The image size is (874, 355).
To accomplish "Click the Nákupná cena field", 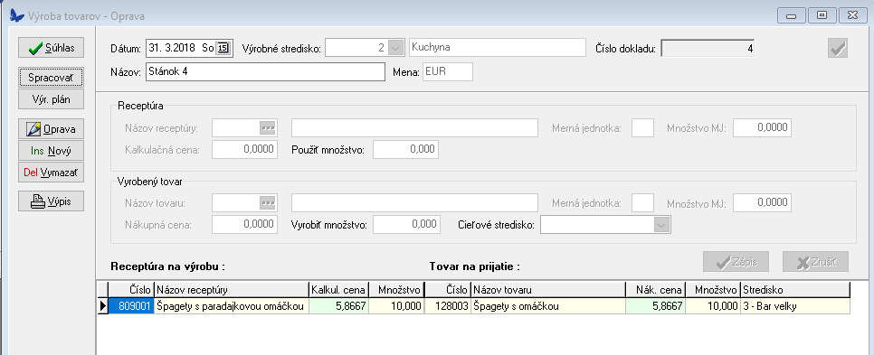I will click(x=244, y=224).
